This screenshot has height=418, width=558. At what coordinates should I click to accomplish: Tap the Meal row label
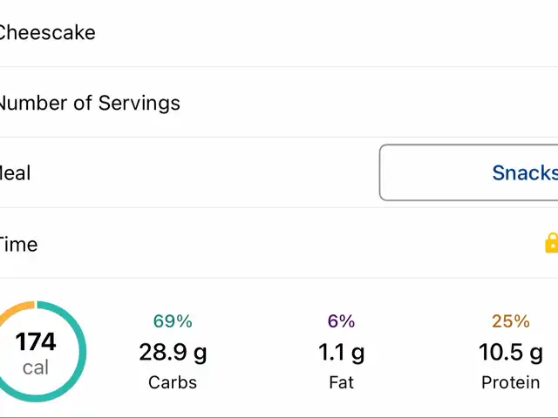[15, 172]
